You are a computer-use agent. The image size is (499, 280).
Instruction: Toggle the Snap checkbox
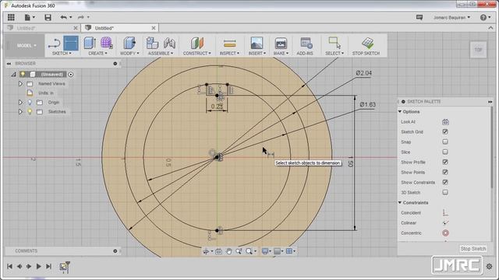point(445,142)
